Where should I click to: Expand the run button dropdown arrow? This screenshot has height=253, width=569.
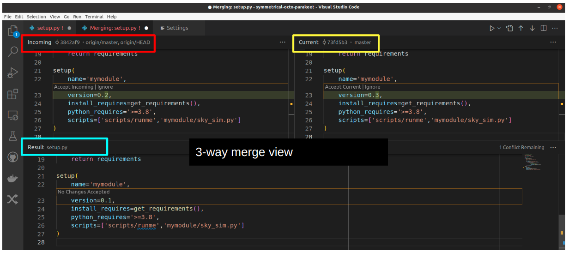pos(499,28)
